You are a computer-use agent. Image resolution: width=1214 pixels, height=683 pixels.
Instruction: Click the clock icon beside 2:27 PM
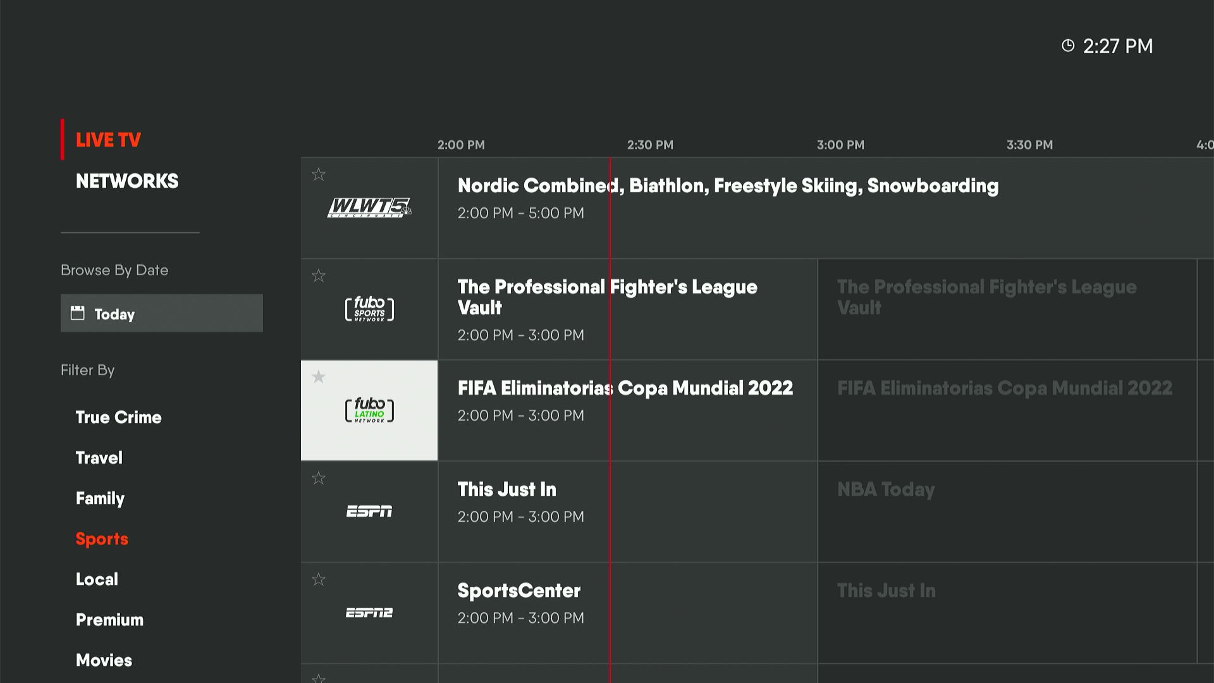click(1068, 46)
